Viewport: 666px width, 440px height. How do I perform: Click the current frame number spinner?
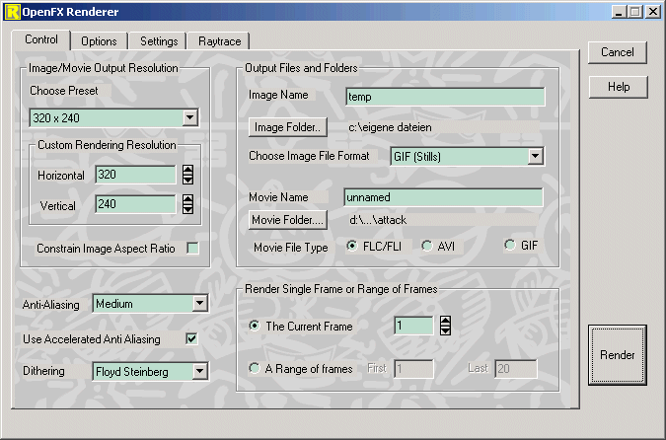pyautogui.click(x=445, y=326)
